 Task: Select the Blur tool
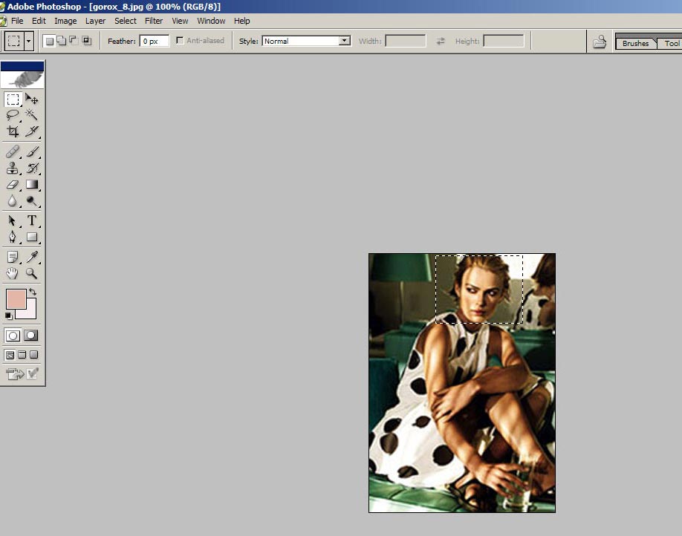(x=13, y=201)
